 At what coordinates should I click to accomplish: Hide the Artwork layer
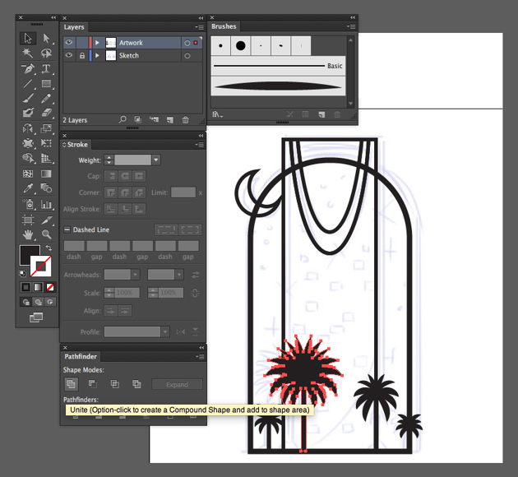(69, 43)
